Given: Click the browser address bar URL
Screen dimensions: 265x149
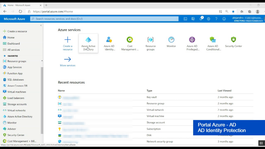Looking at the screenshot, I should coord(53,11).
